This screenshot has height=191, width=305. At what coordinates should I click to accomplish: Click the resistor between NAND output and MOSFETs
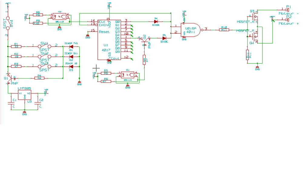224,30
